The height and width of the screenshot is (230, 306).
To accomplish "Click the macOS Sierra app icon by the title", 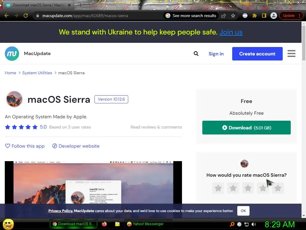I will [x=14, y=99].
